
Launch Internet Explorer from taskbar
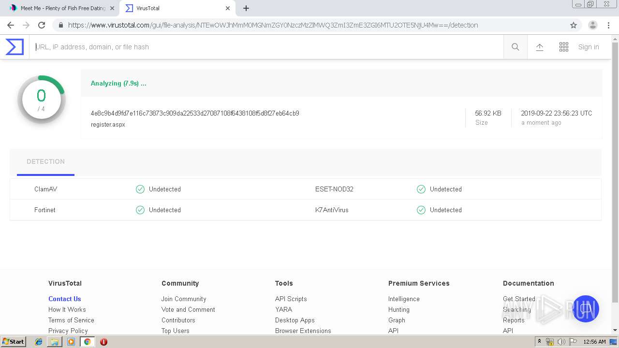coord(39,342)
